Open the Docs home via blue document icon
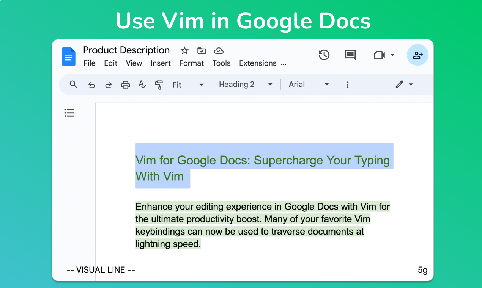This screenshot has height=288, width=482. click(x=69, y=56)
